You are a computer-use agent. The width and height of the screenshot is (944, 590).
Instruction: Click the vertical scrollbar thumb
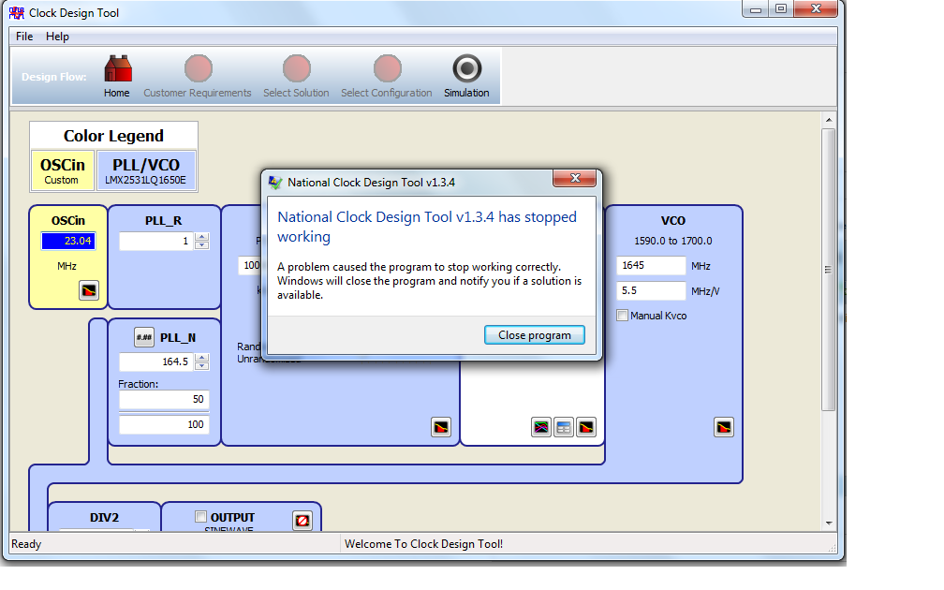829,269
